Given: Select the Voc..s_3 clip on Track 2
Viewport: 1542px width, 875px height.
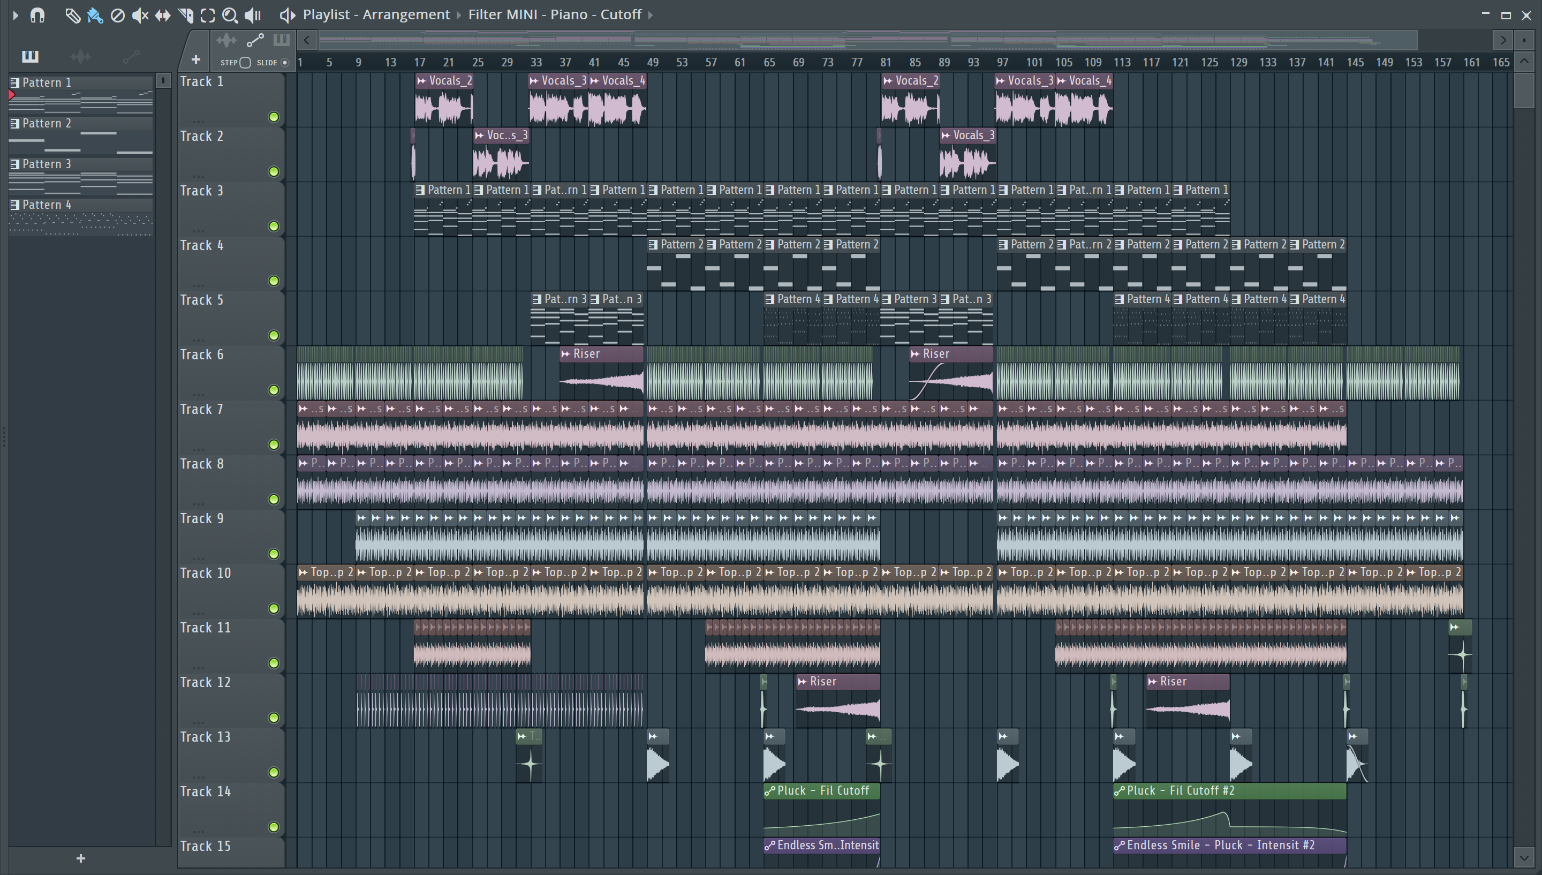Looking at the screenshot, I should (501, 155).
